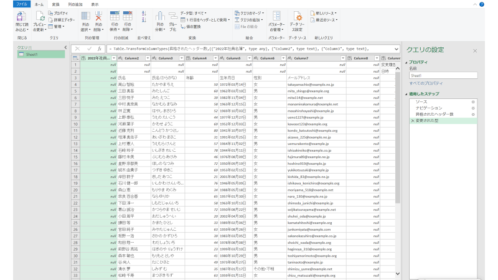The height and width of the screenshot is (280, 498).
Task: Click the 行の削除 icon
Action: pos(128,17)
